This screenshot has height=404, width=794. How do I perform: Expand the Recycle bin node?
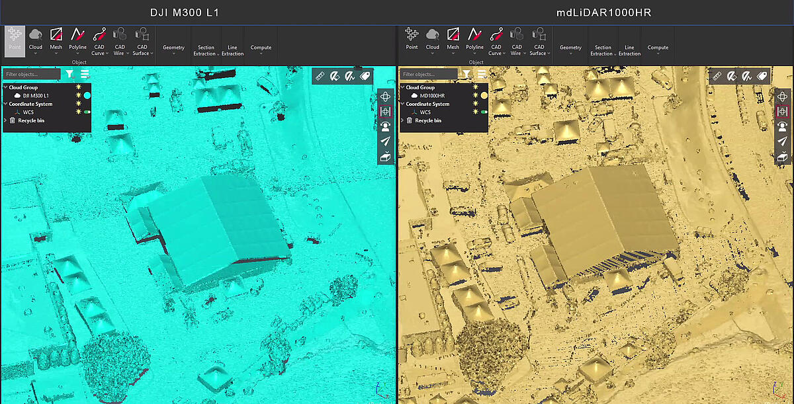click(x=5, y=120)
